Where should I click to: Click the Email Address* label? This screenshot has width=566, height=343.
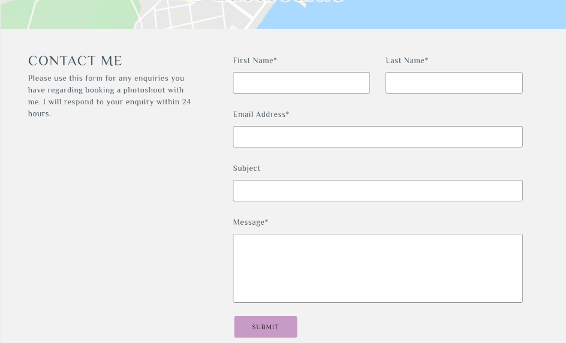click(261, 115)
